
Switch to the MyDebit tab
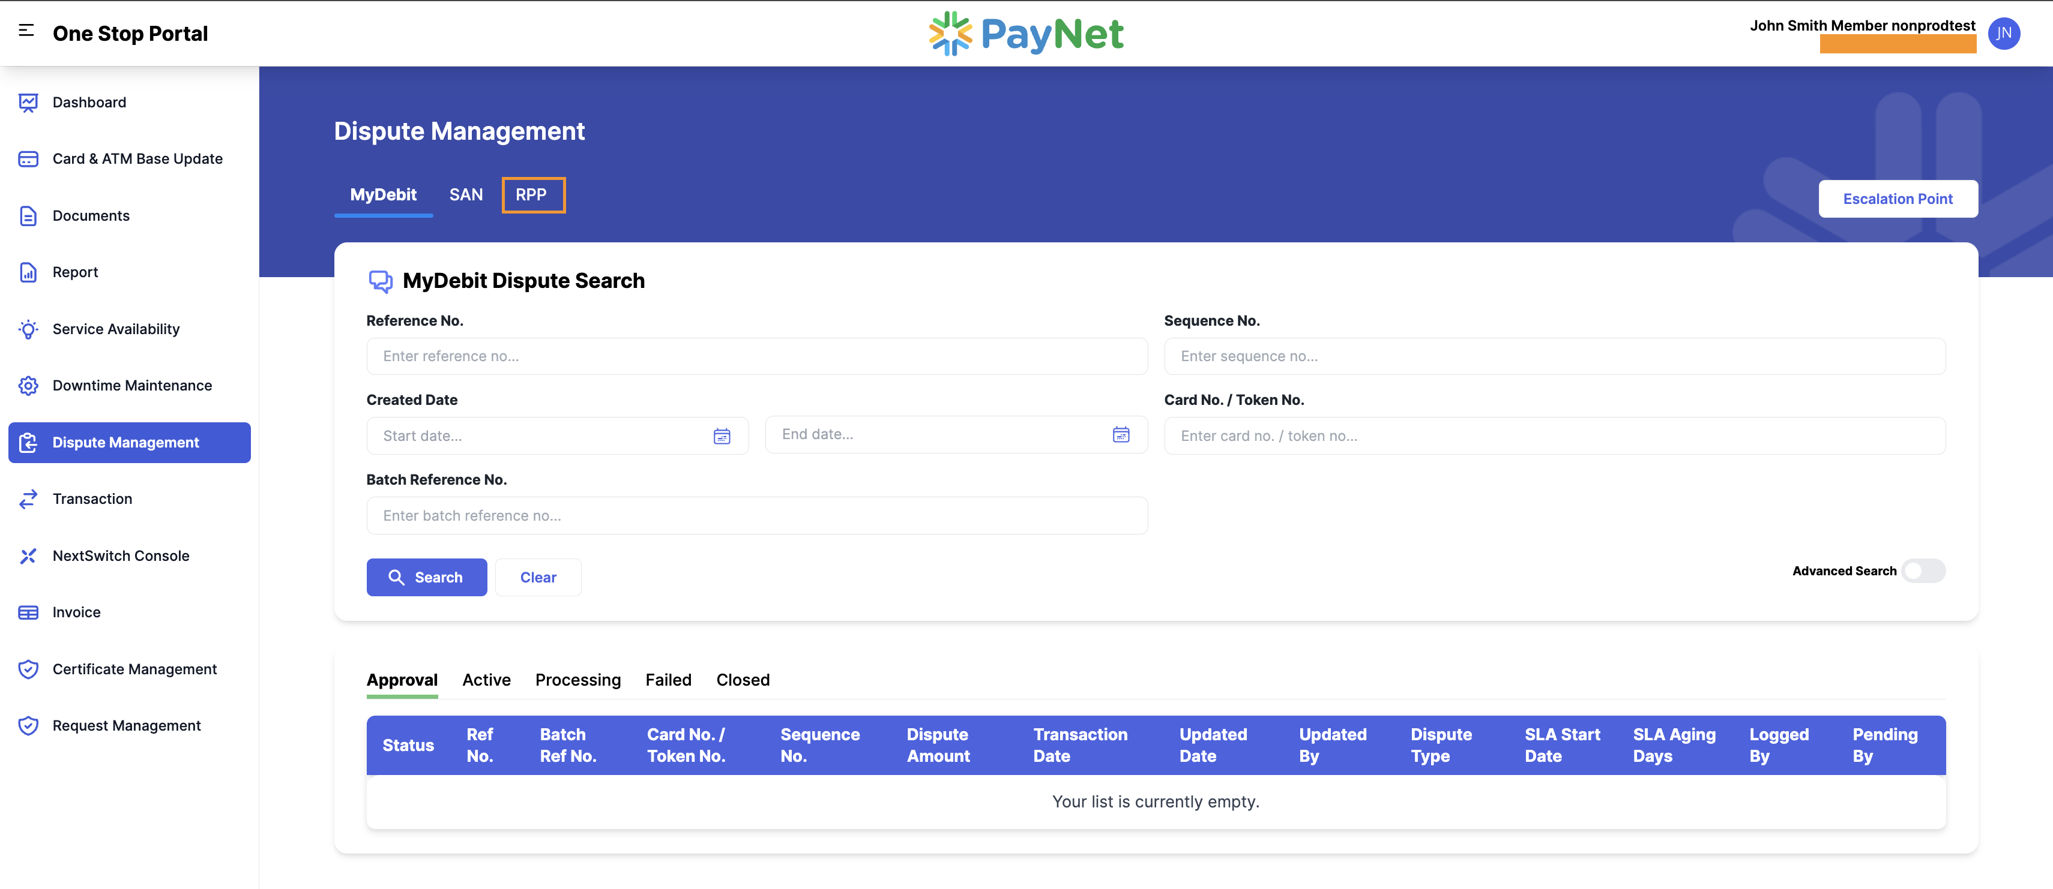(384, 195)
